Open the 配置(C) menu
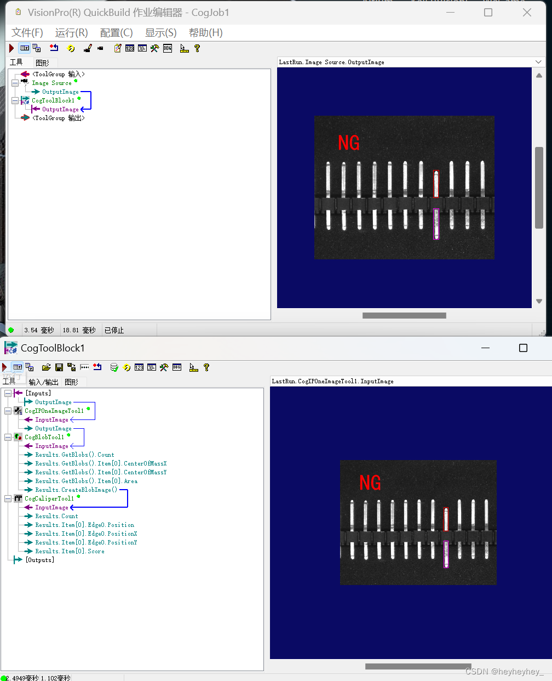This screenshot has height=681, width=552. (x=116, y=32)
